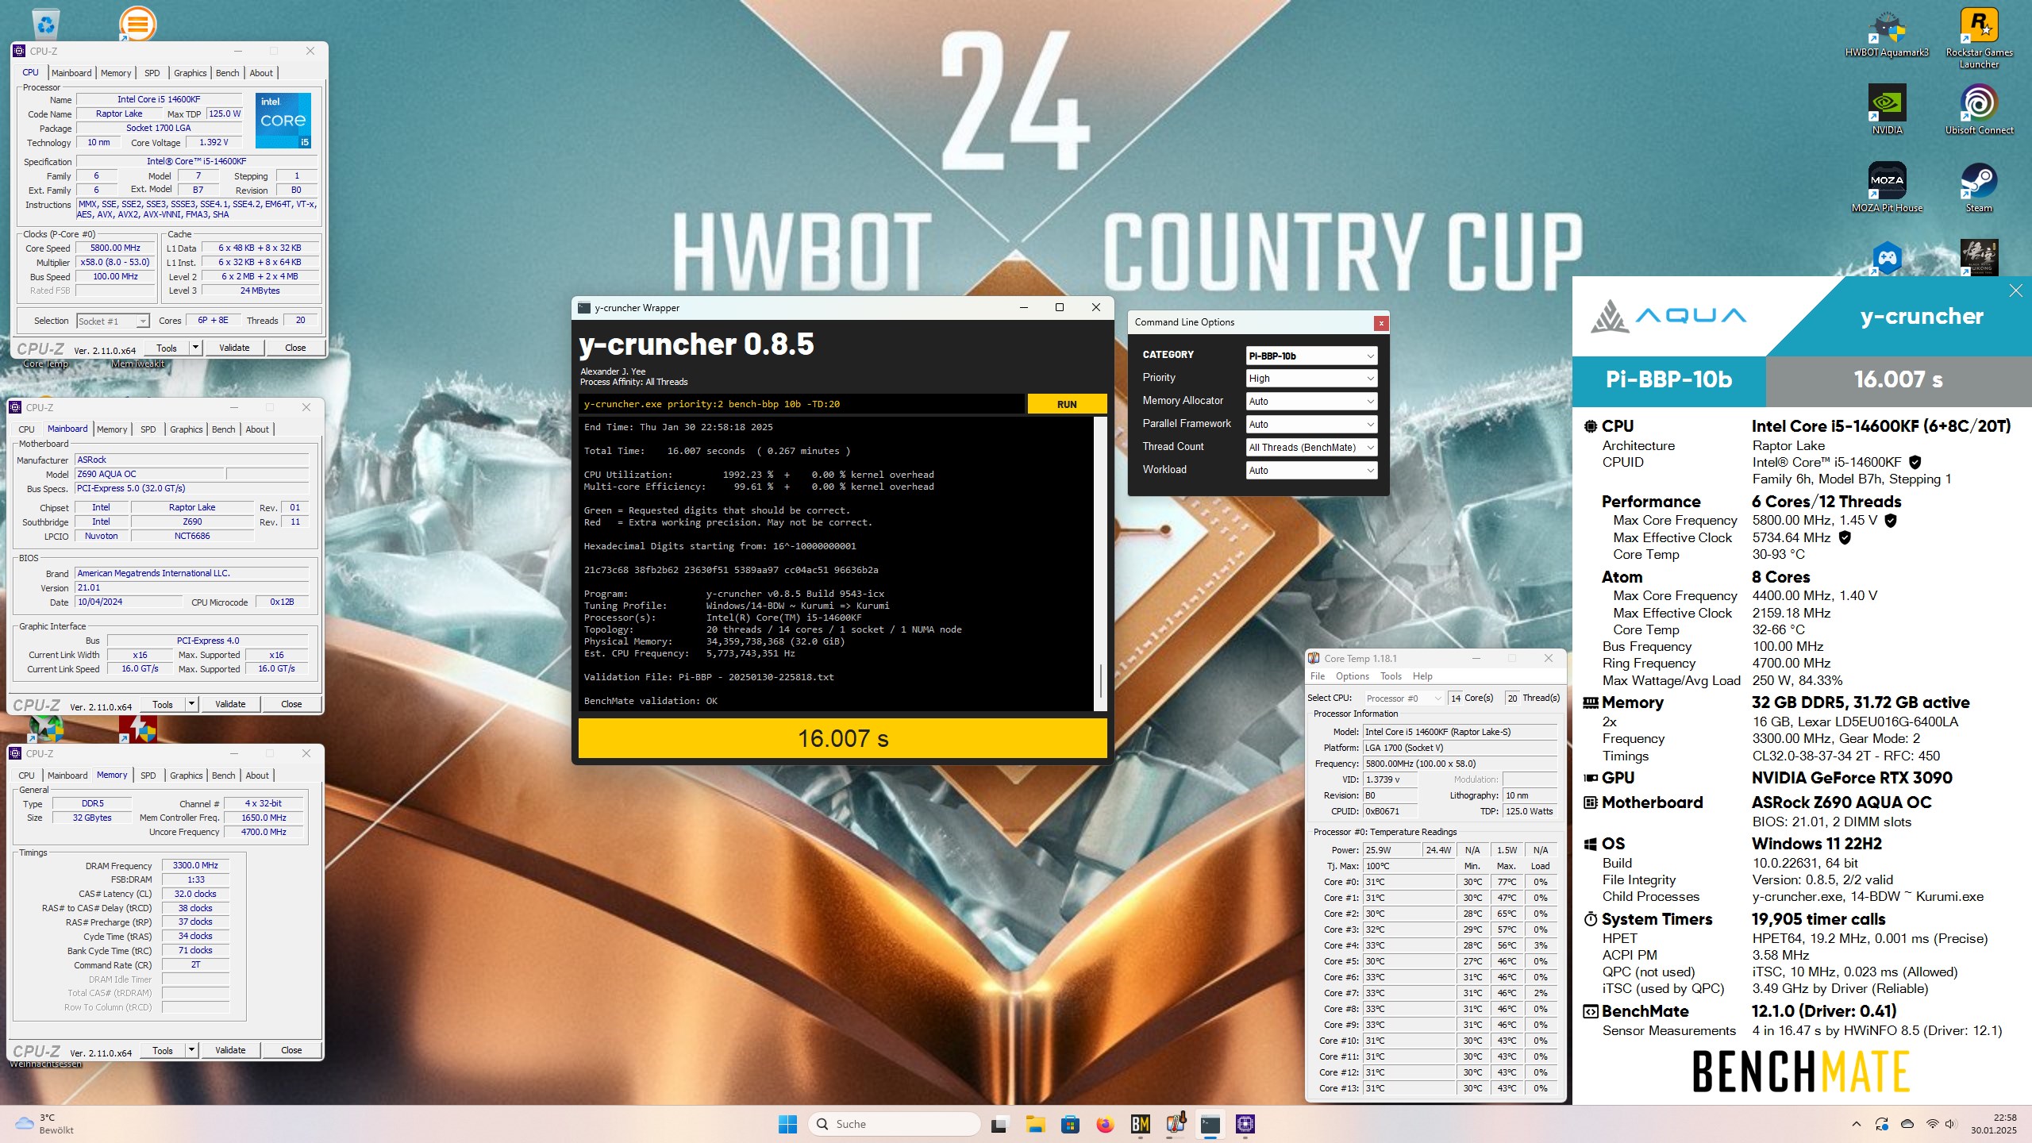Open the orange round desktop icon at top
2032x1143 pixels.
click(x=137, y=24)
